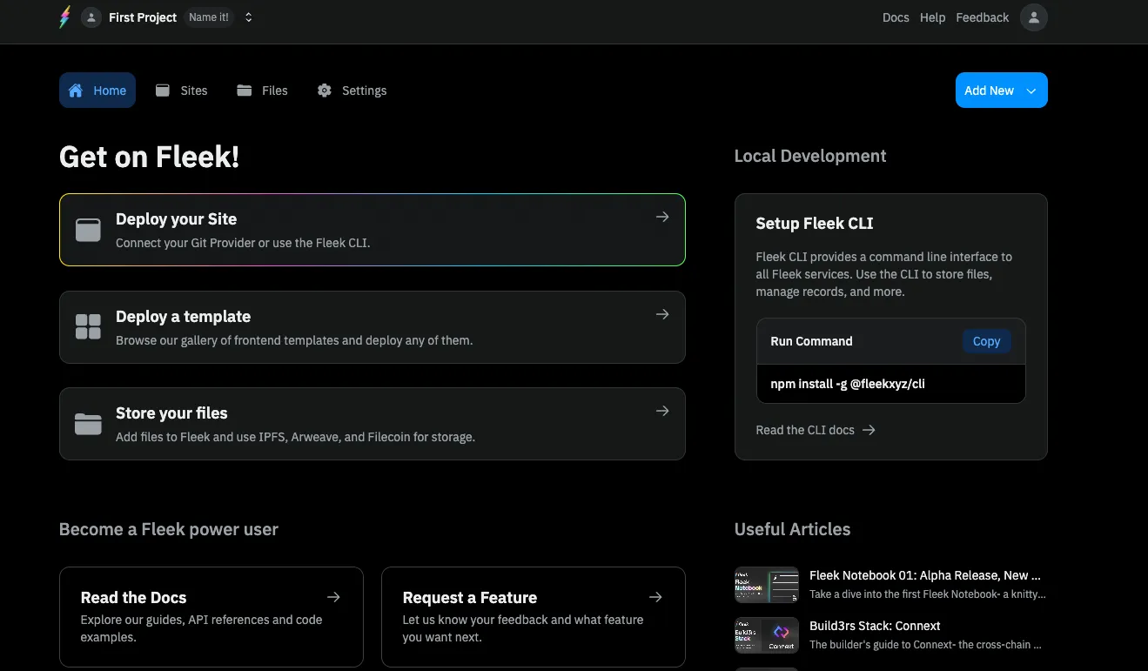Click 'Take a dive into the first' text

(928, 594)
